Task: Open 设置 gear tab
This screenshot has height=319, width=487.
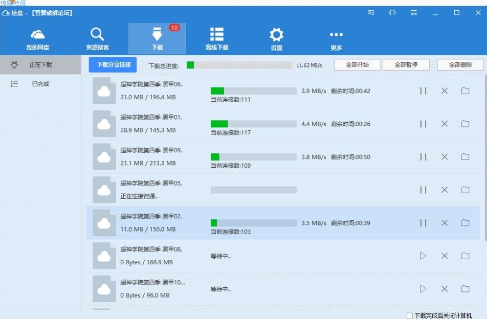Action: point(276,39)
